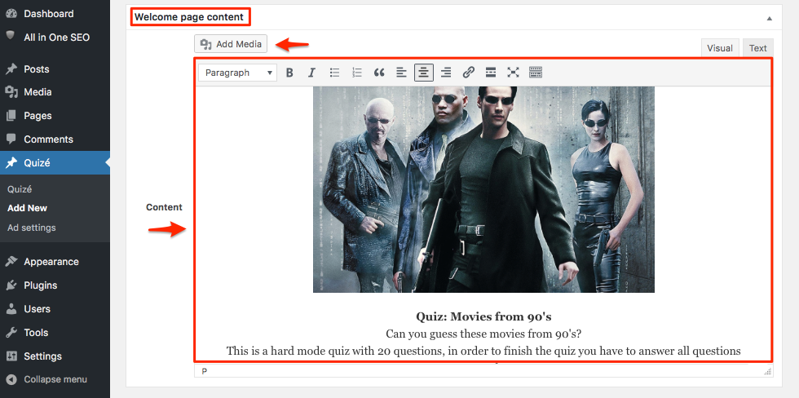Click the editor resize handle corner
Image resolution: width=799 pixels, height=398 pixels.
tap(768, 372)
